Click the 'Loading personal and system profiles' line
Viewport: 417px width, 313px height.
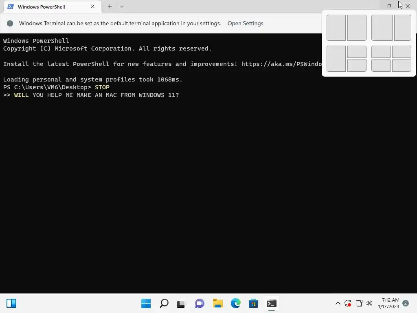pos(92,79)
